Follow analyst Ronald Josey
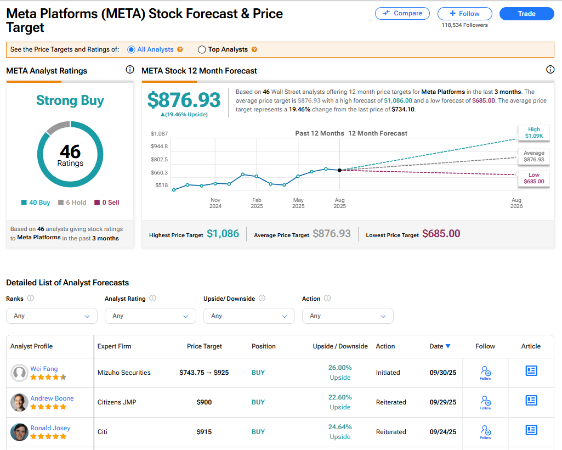Image resolution: width=562 pixels, height=450 pixels. click(x=485, y=431)
